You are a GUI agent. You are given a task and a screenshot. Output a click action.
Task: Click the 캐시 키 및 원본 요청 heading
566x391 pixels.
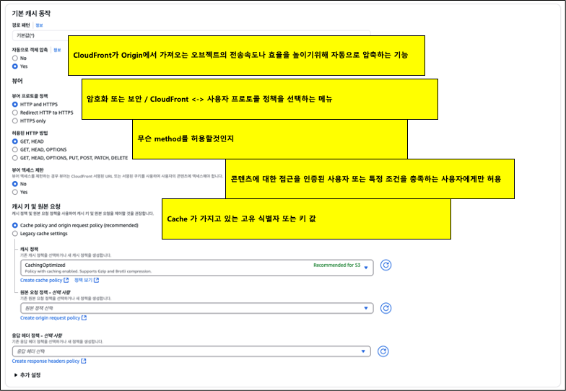point(36,206)
